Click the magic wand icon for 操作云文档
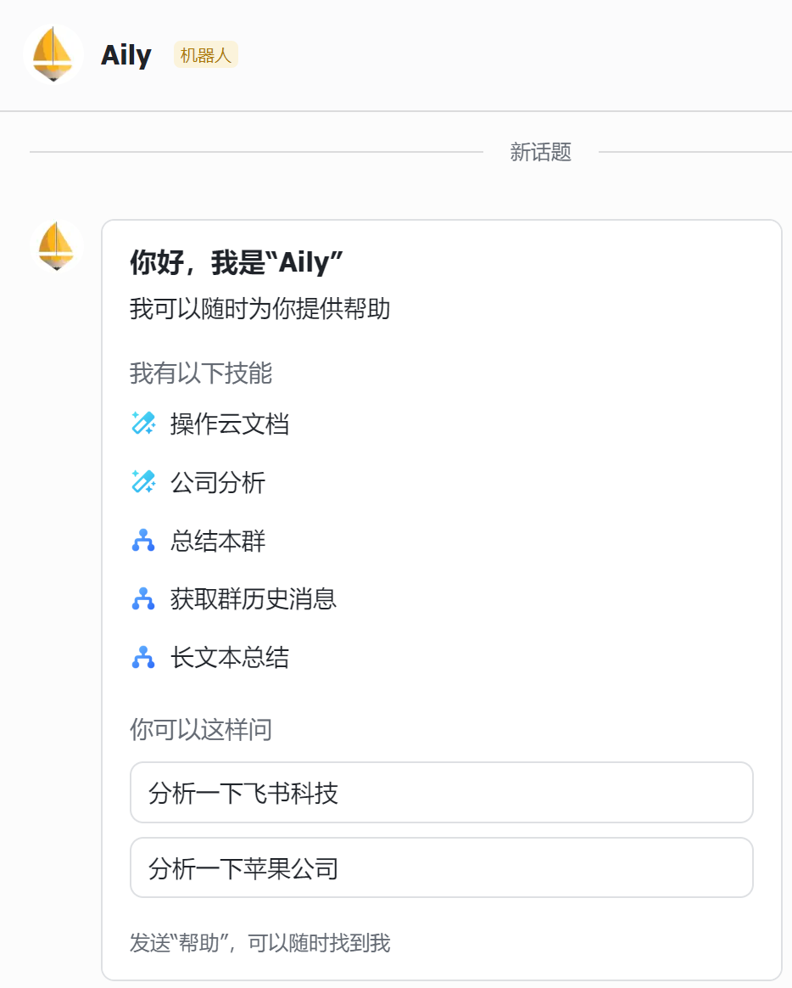 pos(143,424)
